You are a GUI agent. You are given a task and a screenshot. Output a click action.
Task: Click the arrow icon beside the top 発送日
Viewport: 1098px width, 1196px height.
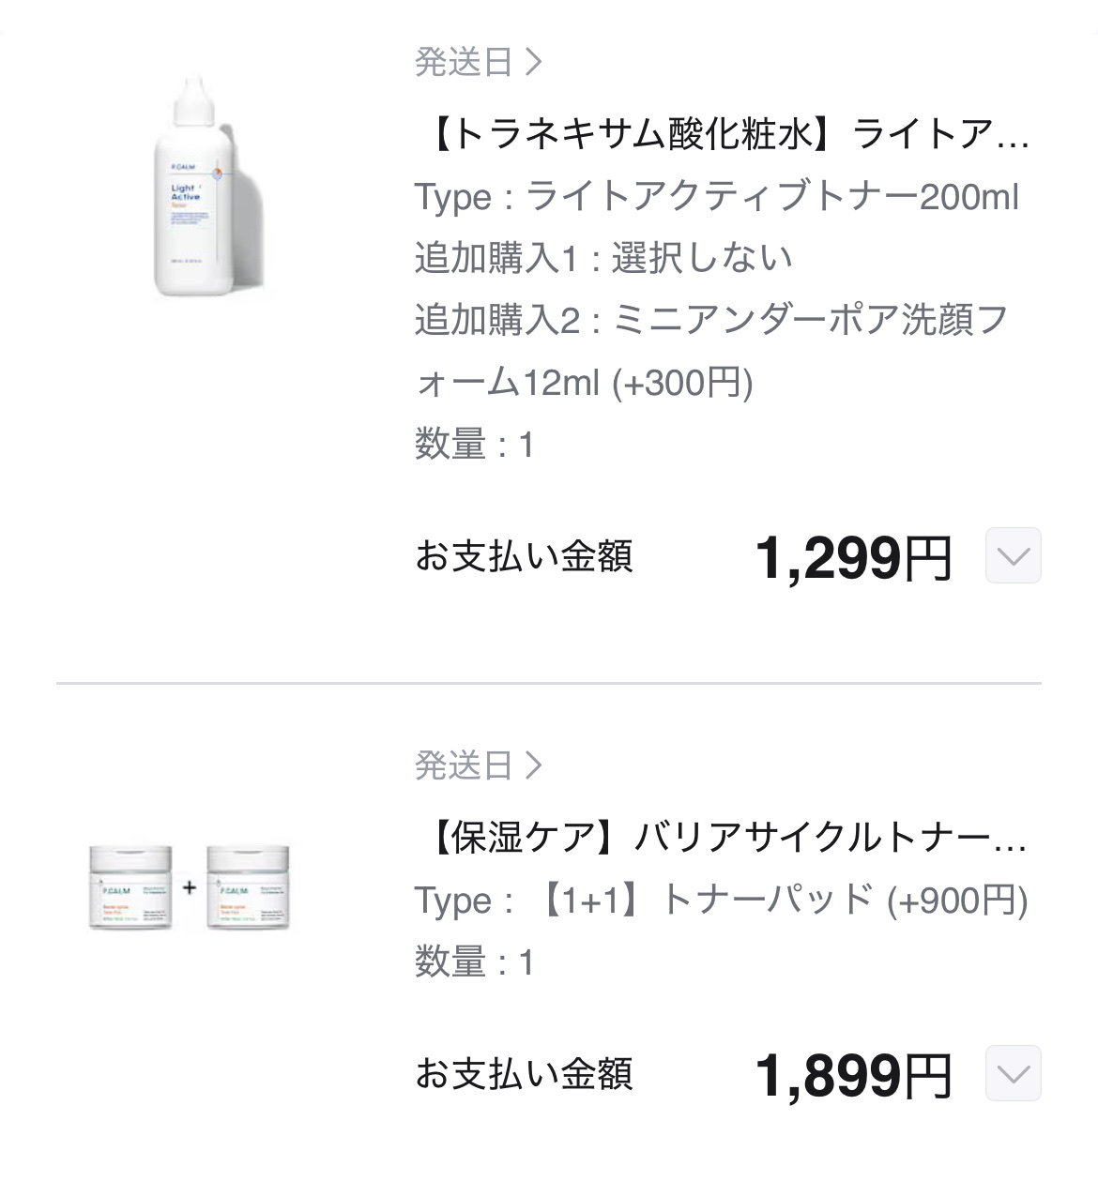[534, 63]
